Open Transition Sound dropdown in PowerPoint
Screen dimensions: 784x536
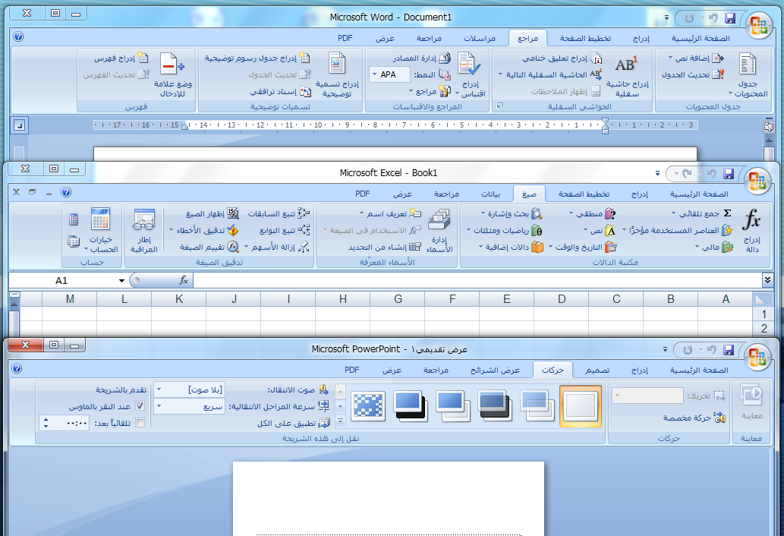159,389
